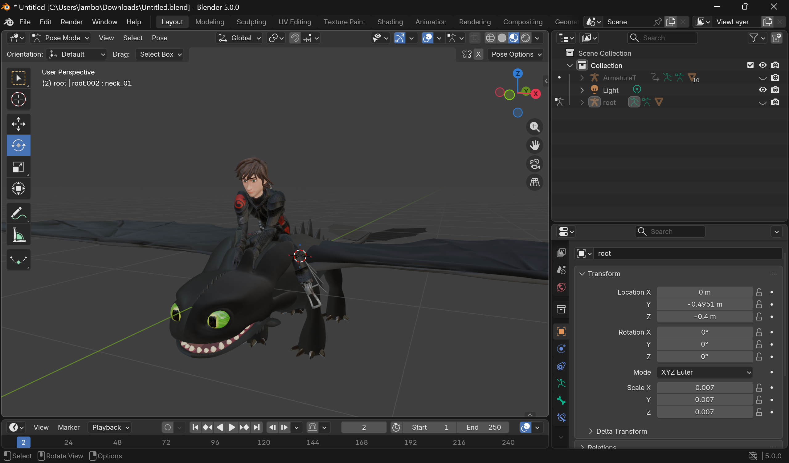
Task: Select the Scale tool
Action: [18, 167]
